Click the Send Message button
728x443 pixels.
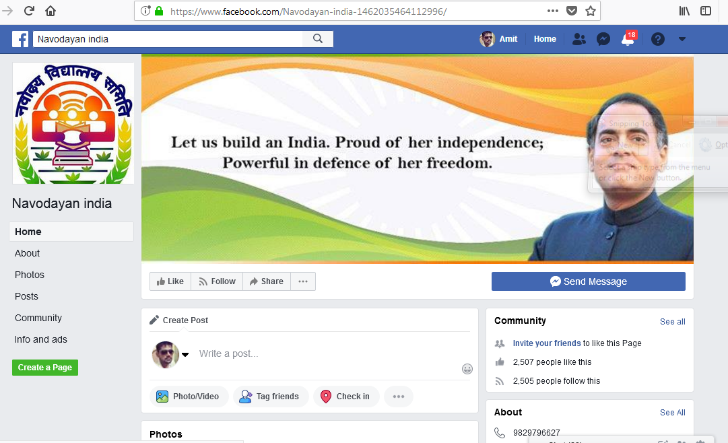point(588,281)
